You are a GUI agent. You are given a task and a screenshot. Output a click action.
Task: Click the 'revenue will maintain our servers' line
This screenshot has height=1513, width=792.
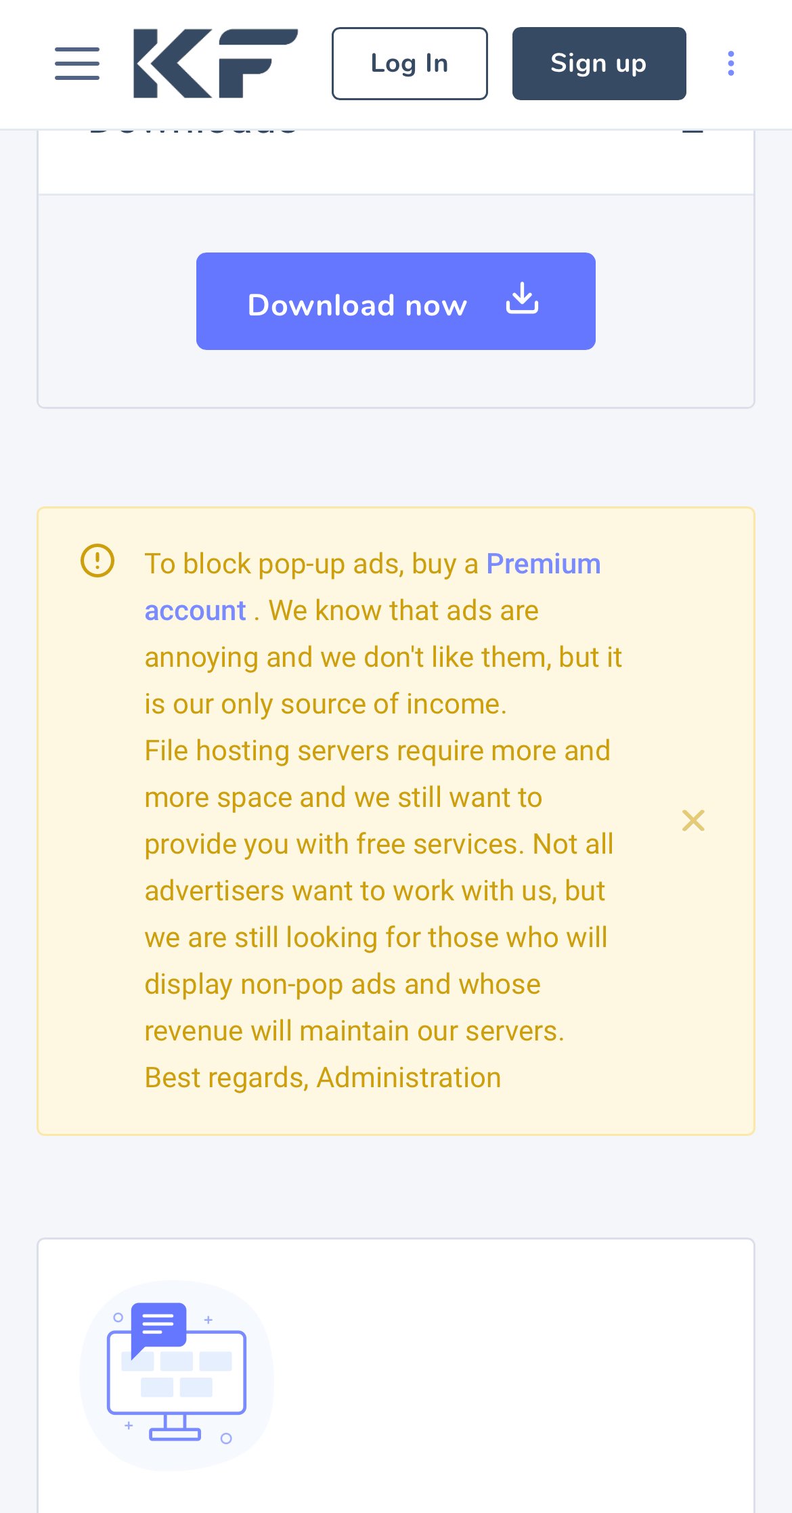click(x=354, y=1031)
